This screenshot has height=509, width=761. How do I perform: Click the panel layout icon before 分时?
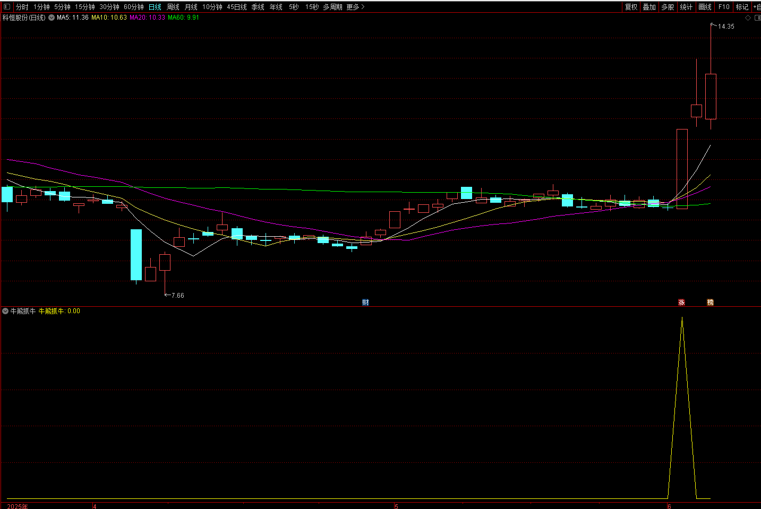pos(7,7)
